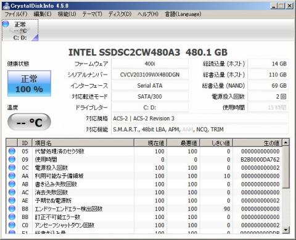
Task: Select the C: D: disk status tab
Action: coord(20,30)
